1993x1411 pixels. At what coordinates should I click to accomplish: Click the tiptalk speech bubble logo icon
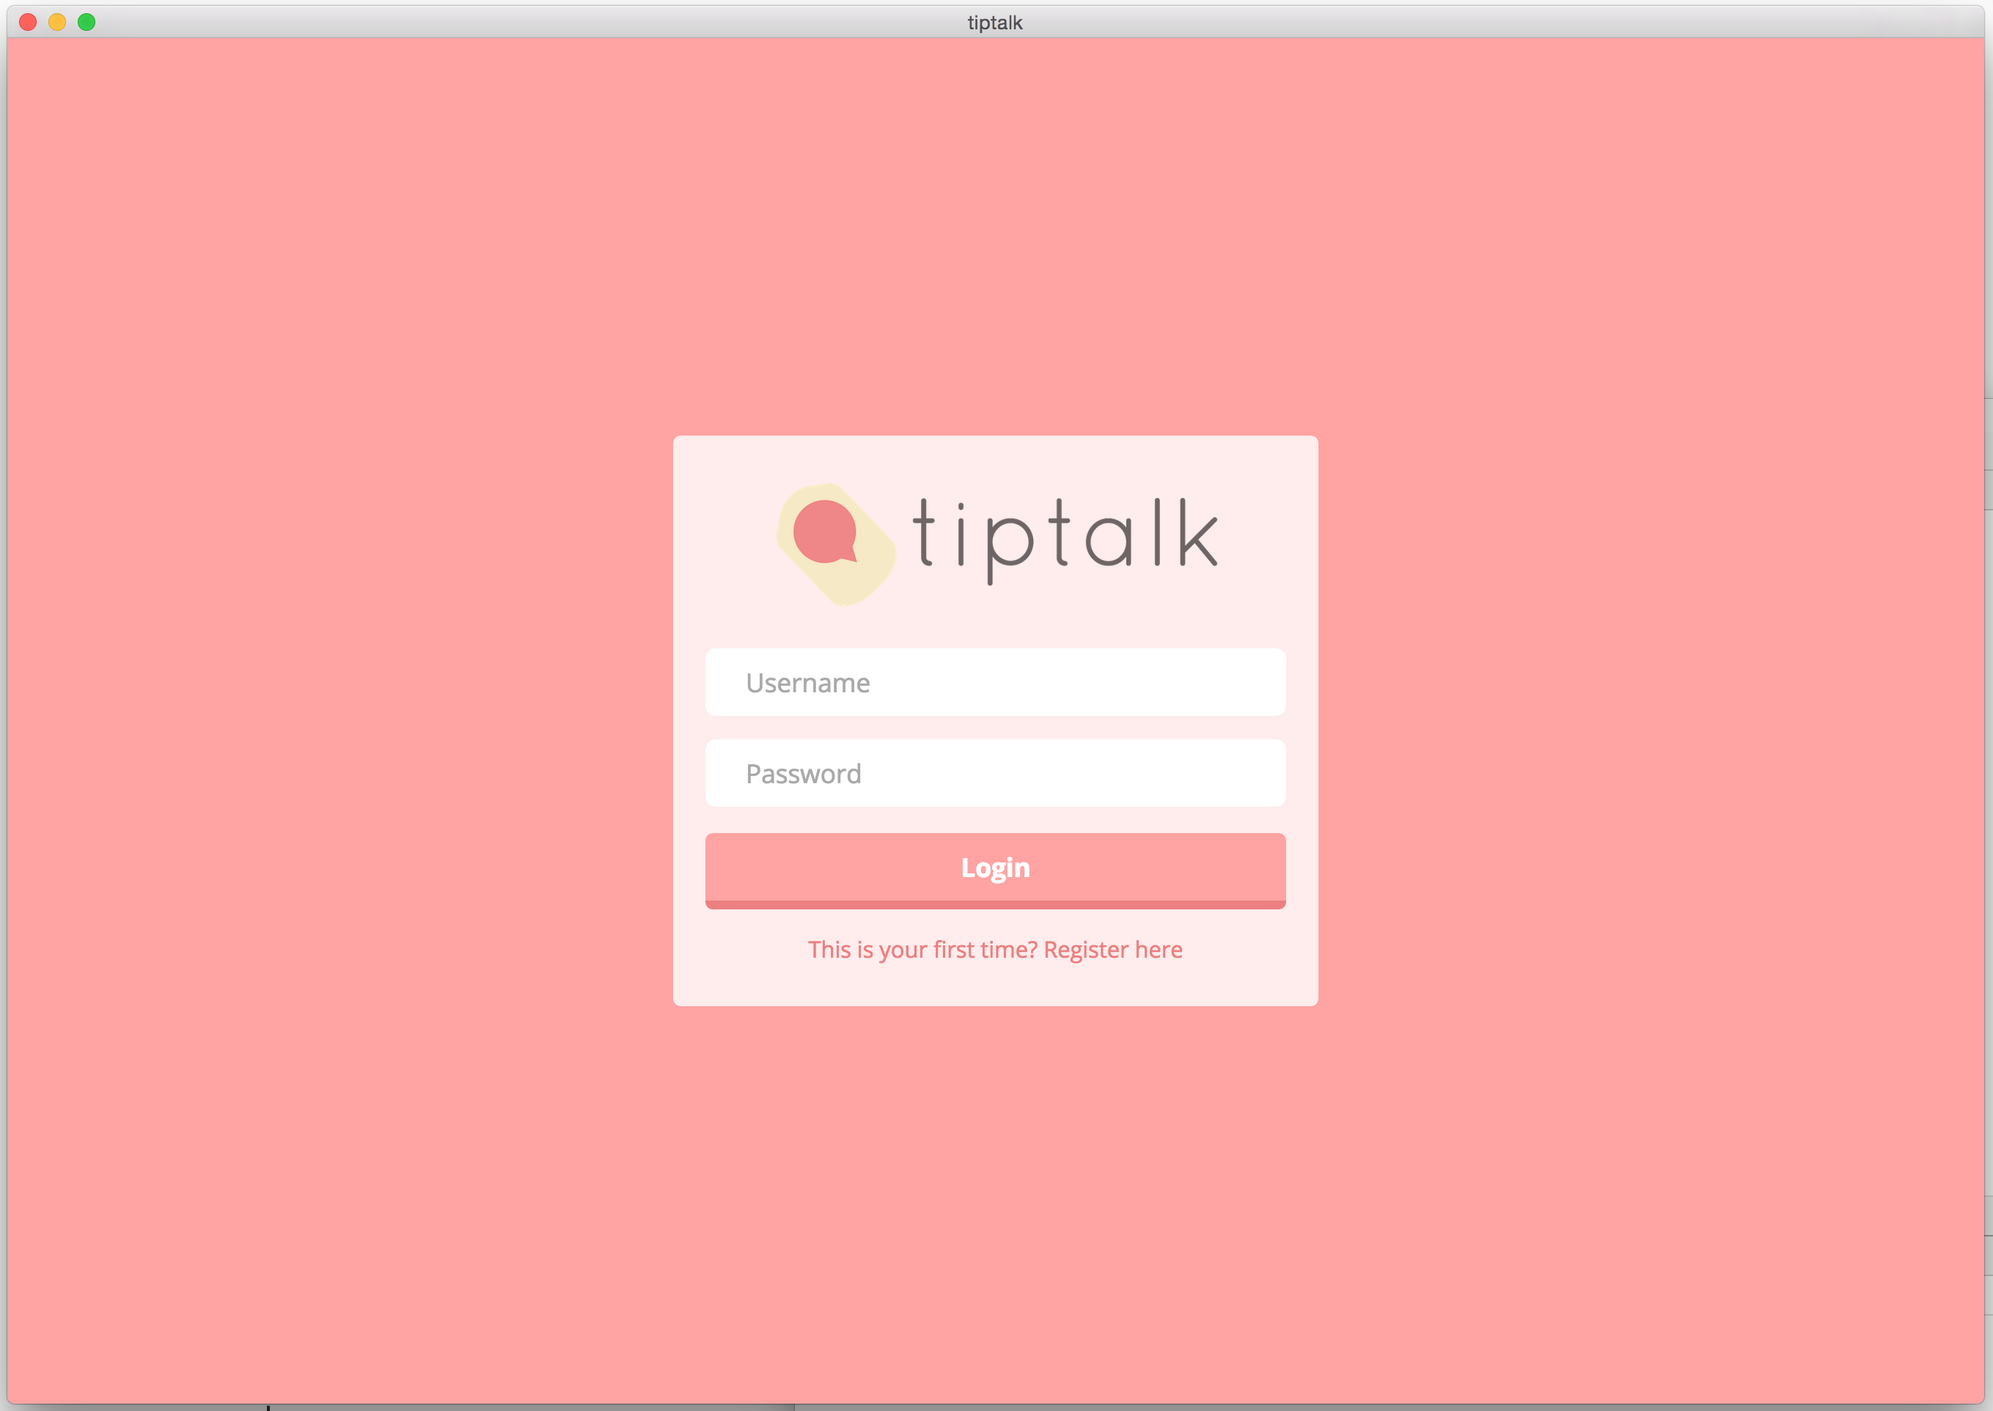click(836, 544)
